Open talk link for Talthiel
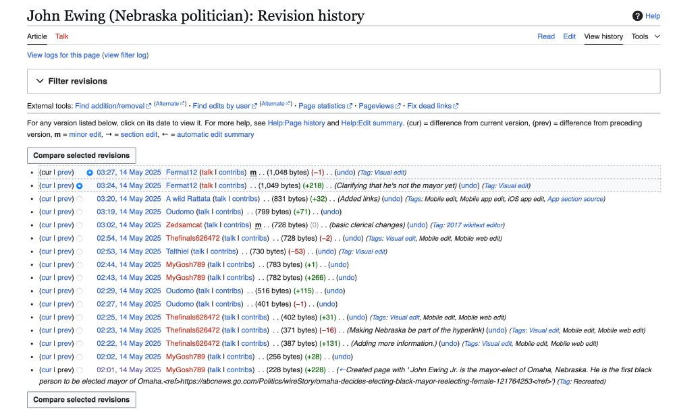The image size is (675, 416). coord(199,251)
